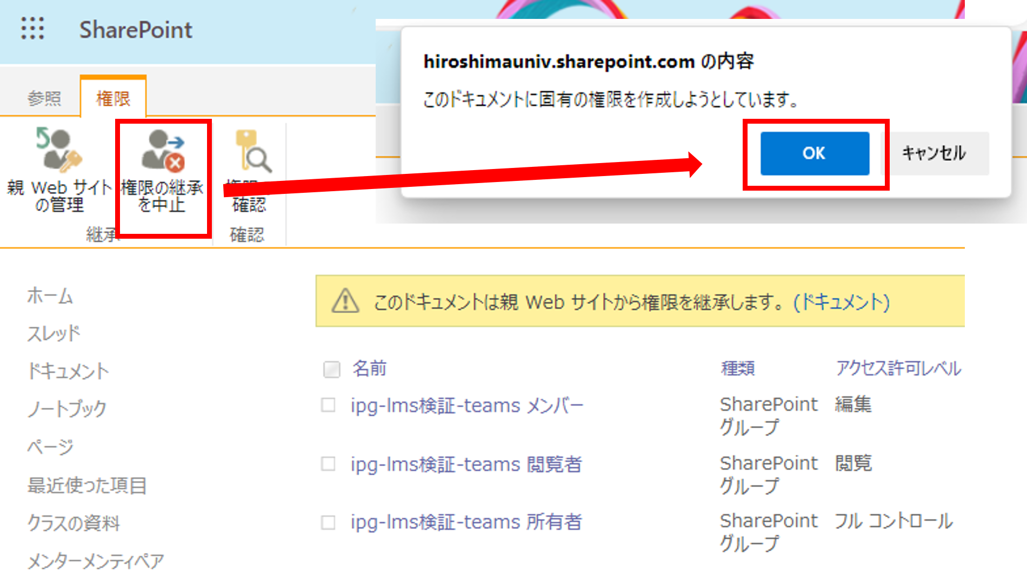Click SharePoint グループ type in 所有者 row

coord(769,532)
